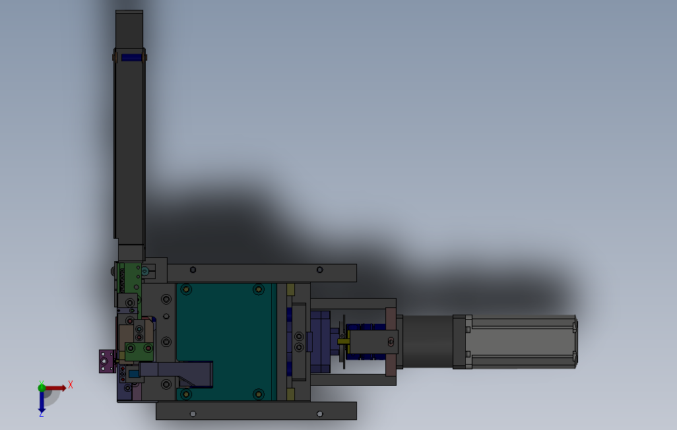Click the green Y axis dot on the triad
This screenshot has height=430, width=677.
coord(42,388)
